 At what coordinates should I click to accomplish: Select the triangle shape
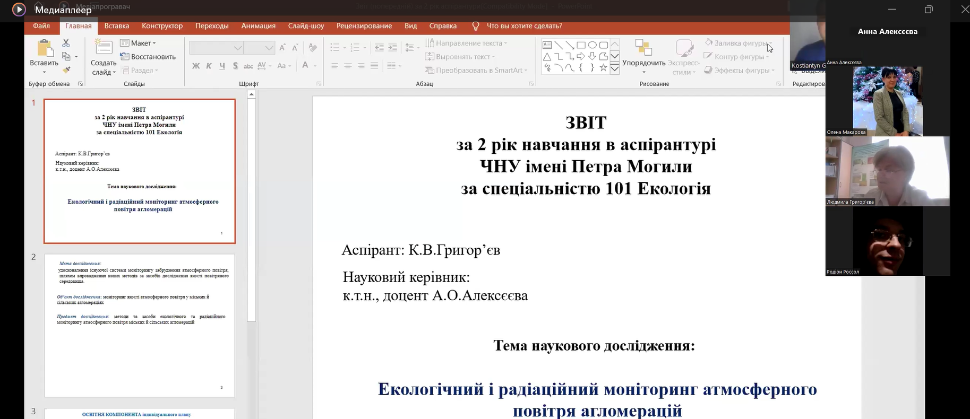(x=547, y=56)
